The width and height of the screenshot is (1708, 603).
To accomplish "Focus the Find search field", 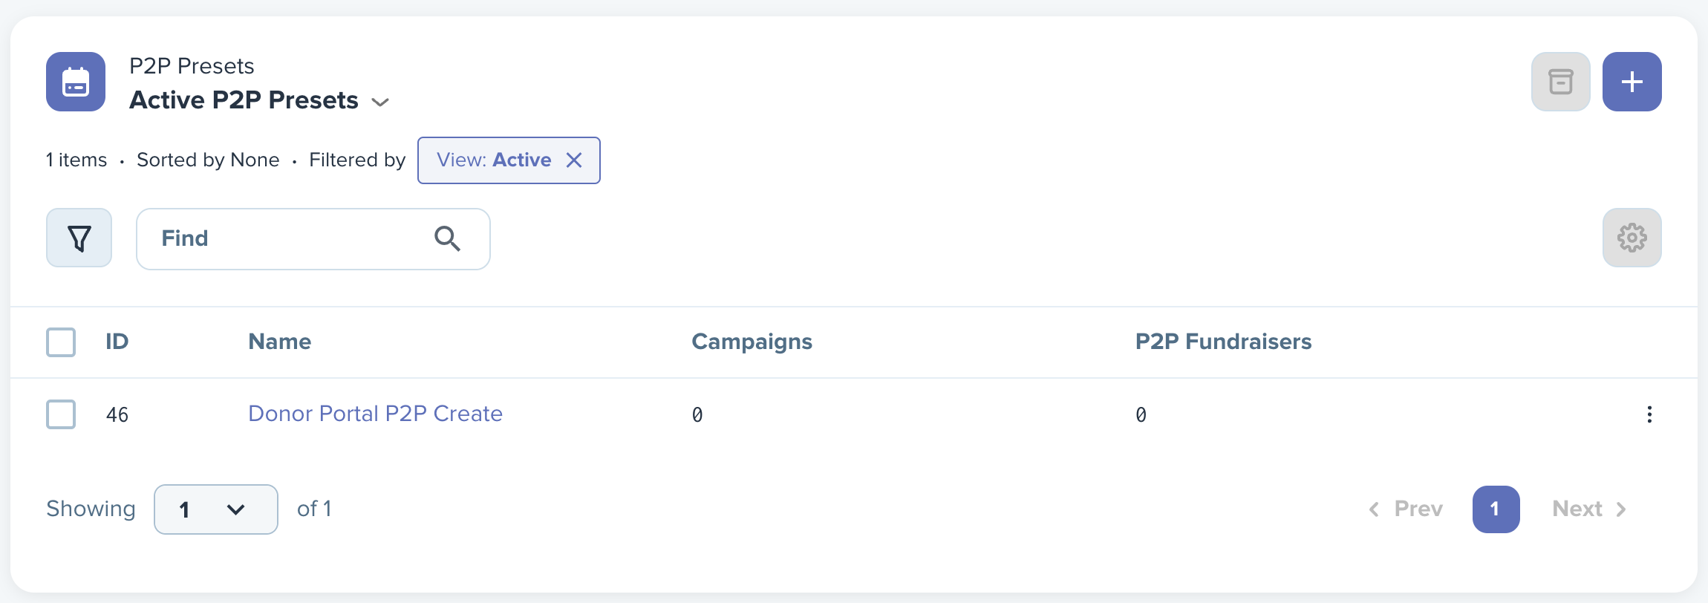I will 313,239.
